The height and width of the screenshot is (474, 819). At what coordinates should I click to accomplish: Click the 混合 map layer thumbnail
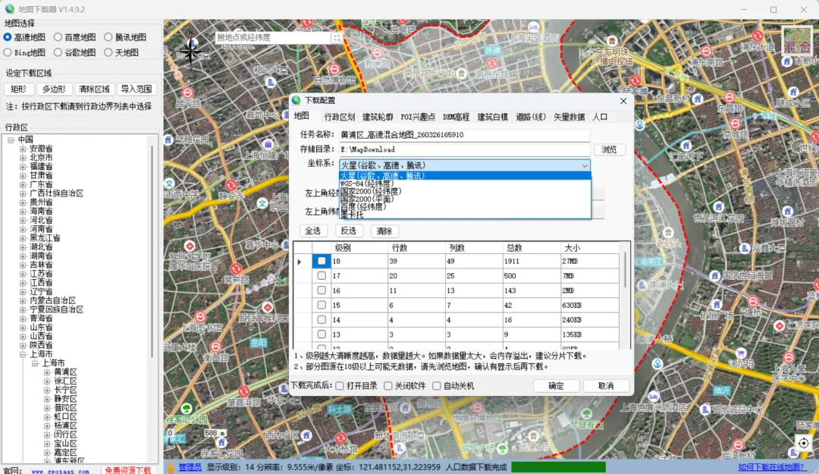click(x=797, y=40)
